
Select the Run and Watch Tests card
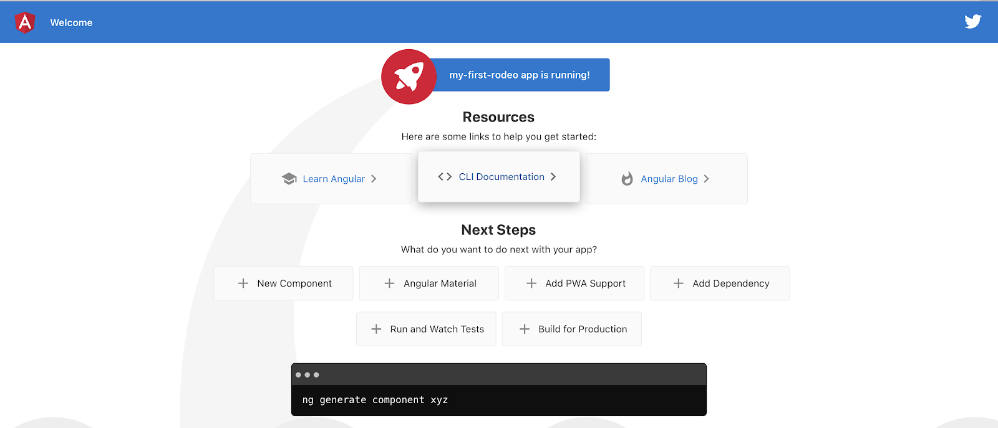[426, 329]
